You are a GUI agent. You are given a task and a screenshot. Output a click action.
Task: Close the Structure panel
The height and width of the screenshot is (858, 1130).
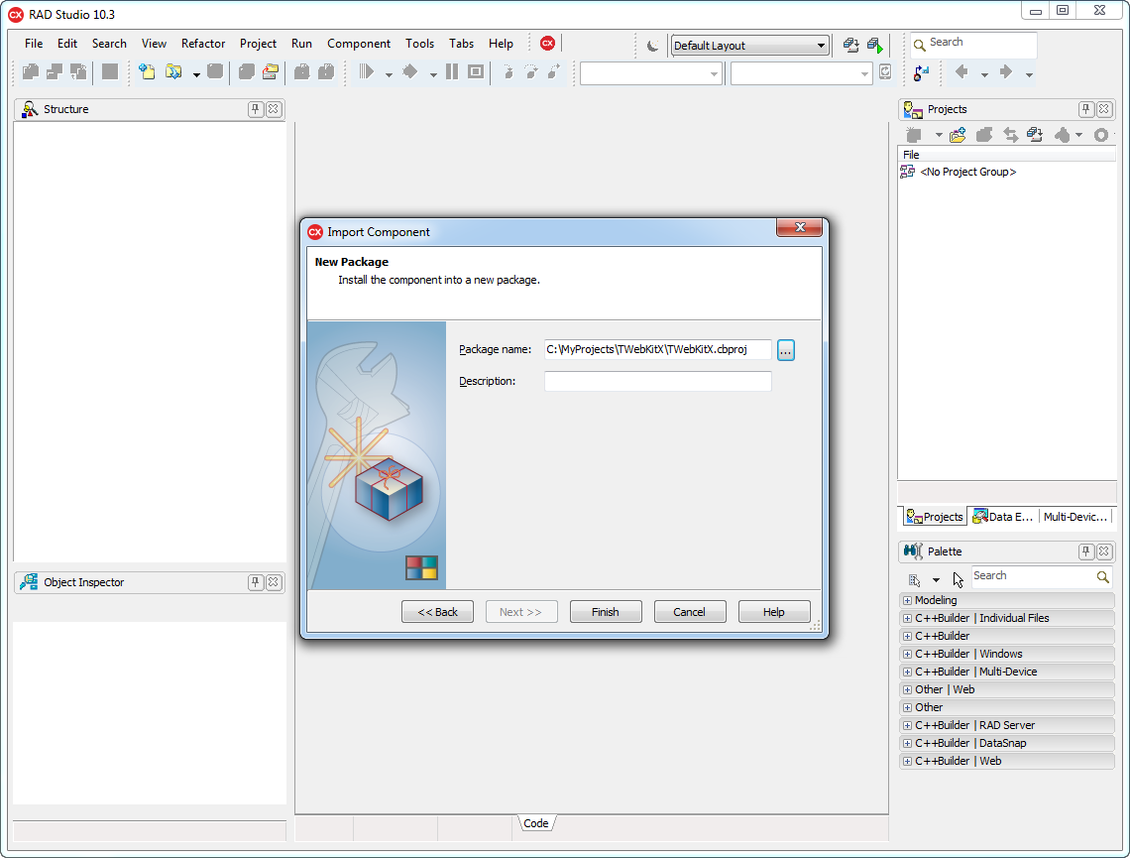(274, 109)
